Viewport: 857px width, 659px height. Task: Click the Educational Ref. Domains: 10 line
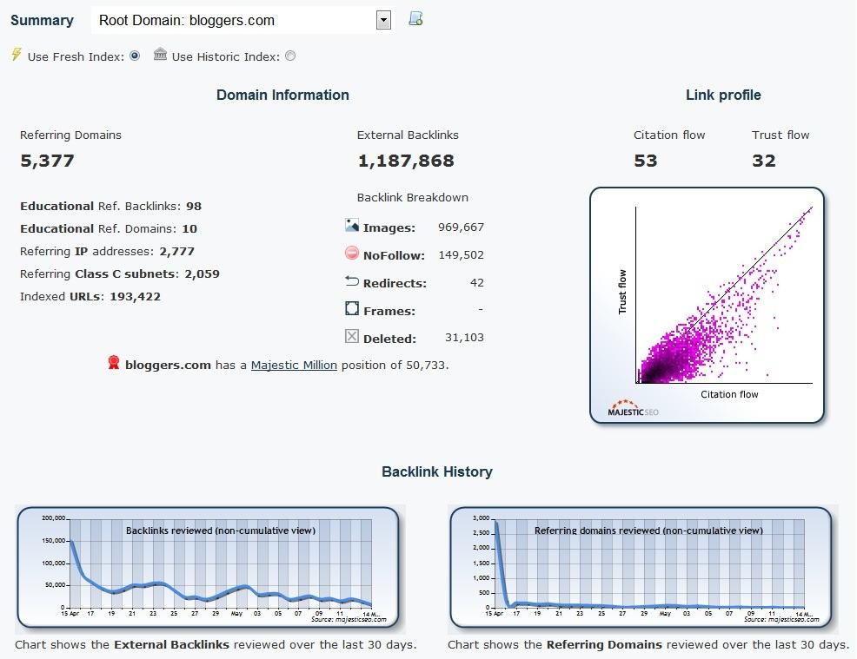point(109,228)
